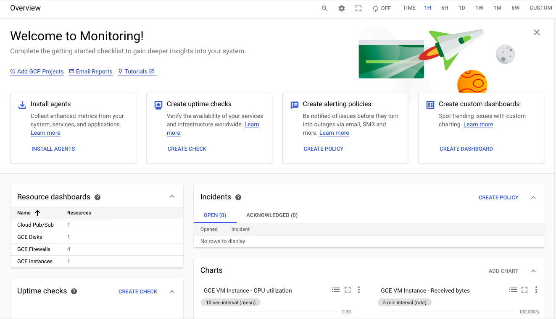Open more options for Received bytes chart
Screen dimensions: 556x319
536,290
